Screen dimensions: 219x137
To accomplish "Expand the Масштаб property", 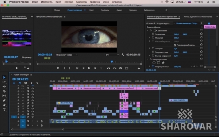I will 149,38.
